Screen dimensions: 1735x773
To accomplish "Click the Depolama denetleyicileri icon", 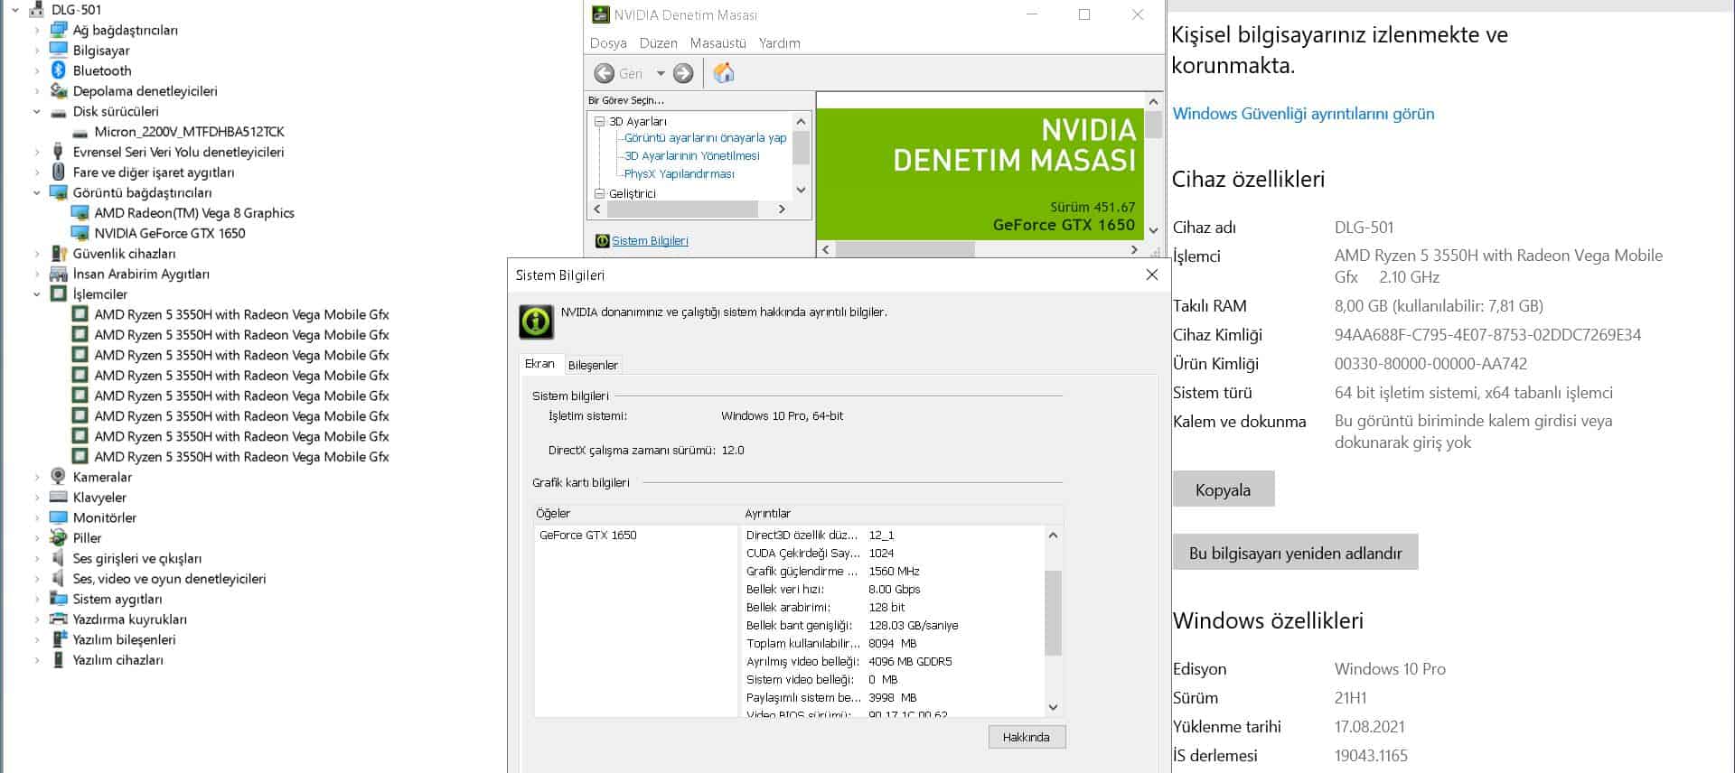I will [59, 90].
